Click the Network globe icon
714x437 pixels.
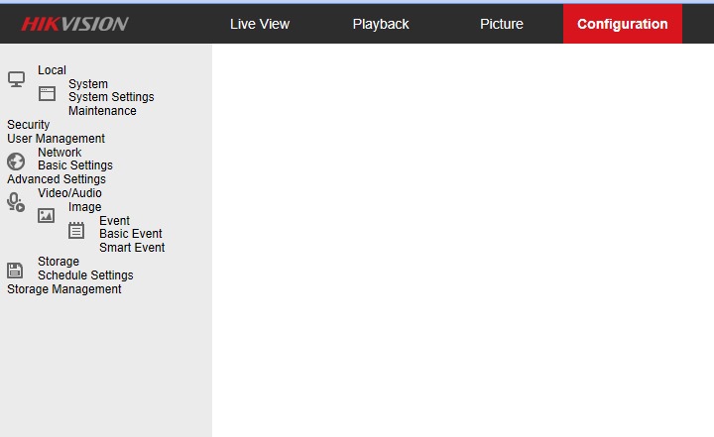click(16, 162)
